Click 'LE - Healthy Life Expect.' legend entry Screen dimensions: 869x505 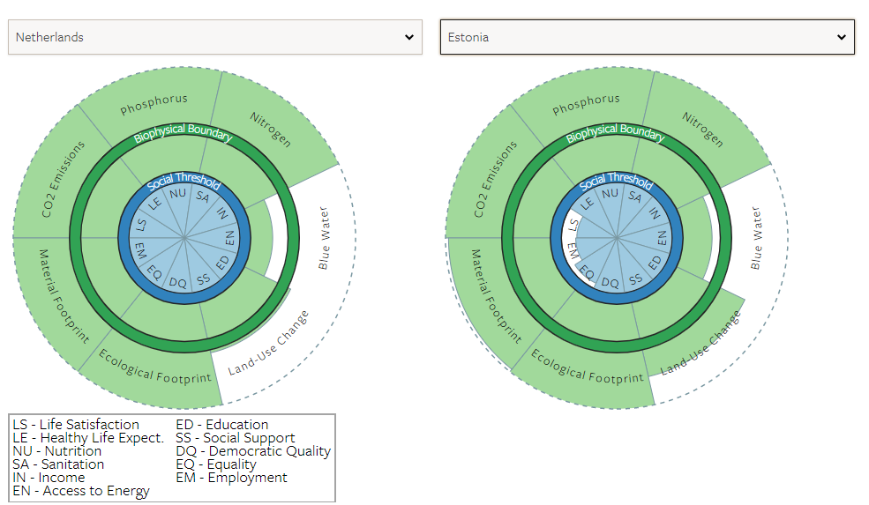pyautogui.click(x=89, y=438)
